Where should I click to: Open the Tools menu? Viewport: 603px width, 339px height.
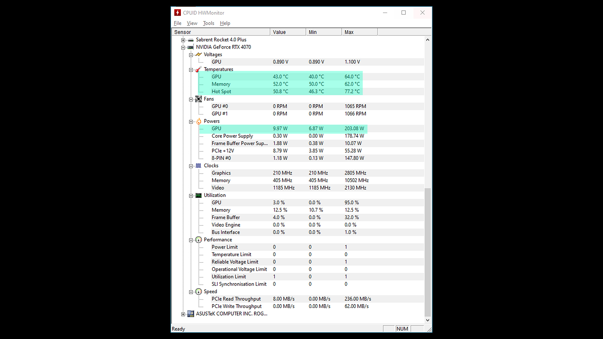click(x=209, y=23)
